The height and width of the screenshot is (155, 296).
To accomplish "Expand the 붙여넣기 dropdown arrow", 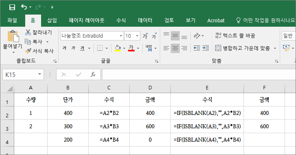I will tap(13, 52).
